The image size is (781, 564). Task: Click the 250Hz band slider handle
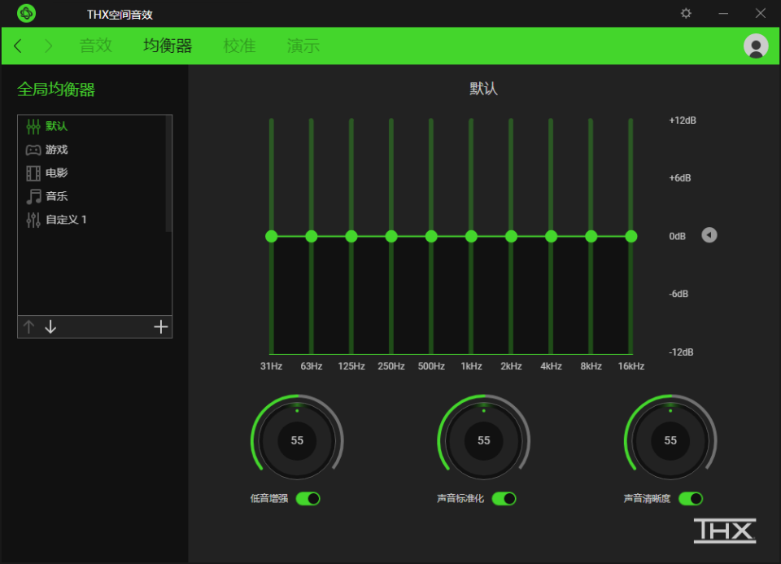(391, 237)
